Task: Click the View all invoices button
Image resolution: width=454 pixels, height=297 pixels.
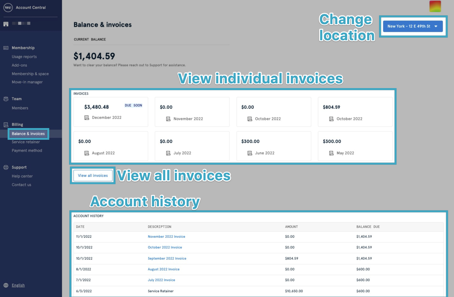Action: 93,175
